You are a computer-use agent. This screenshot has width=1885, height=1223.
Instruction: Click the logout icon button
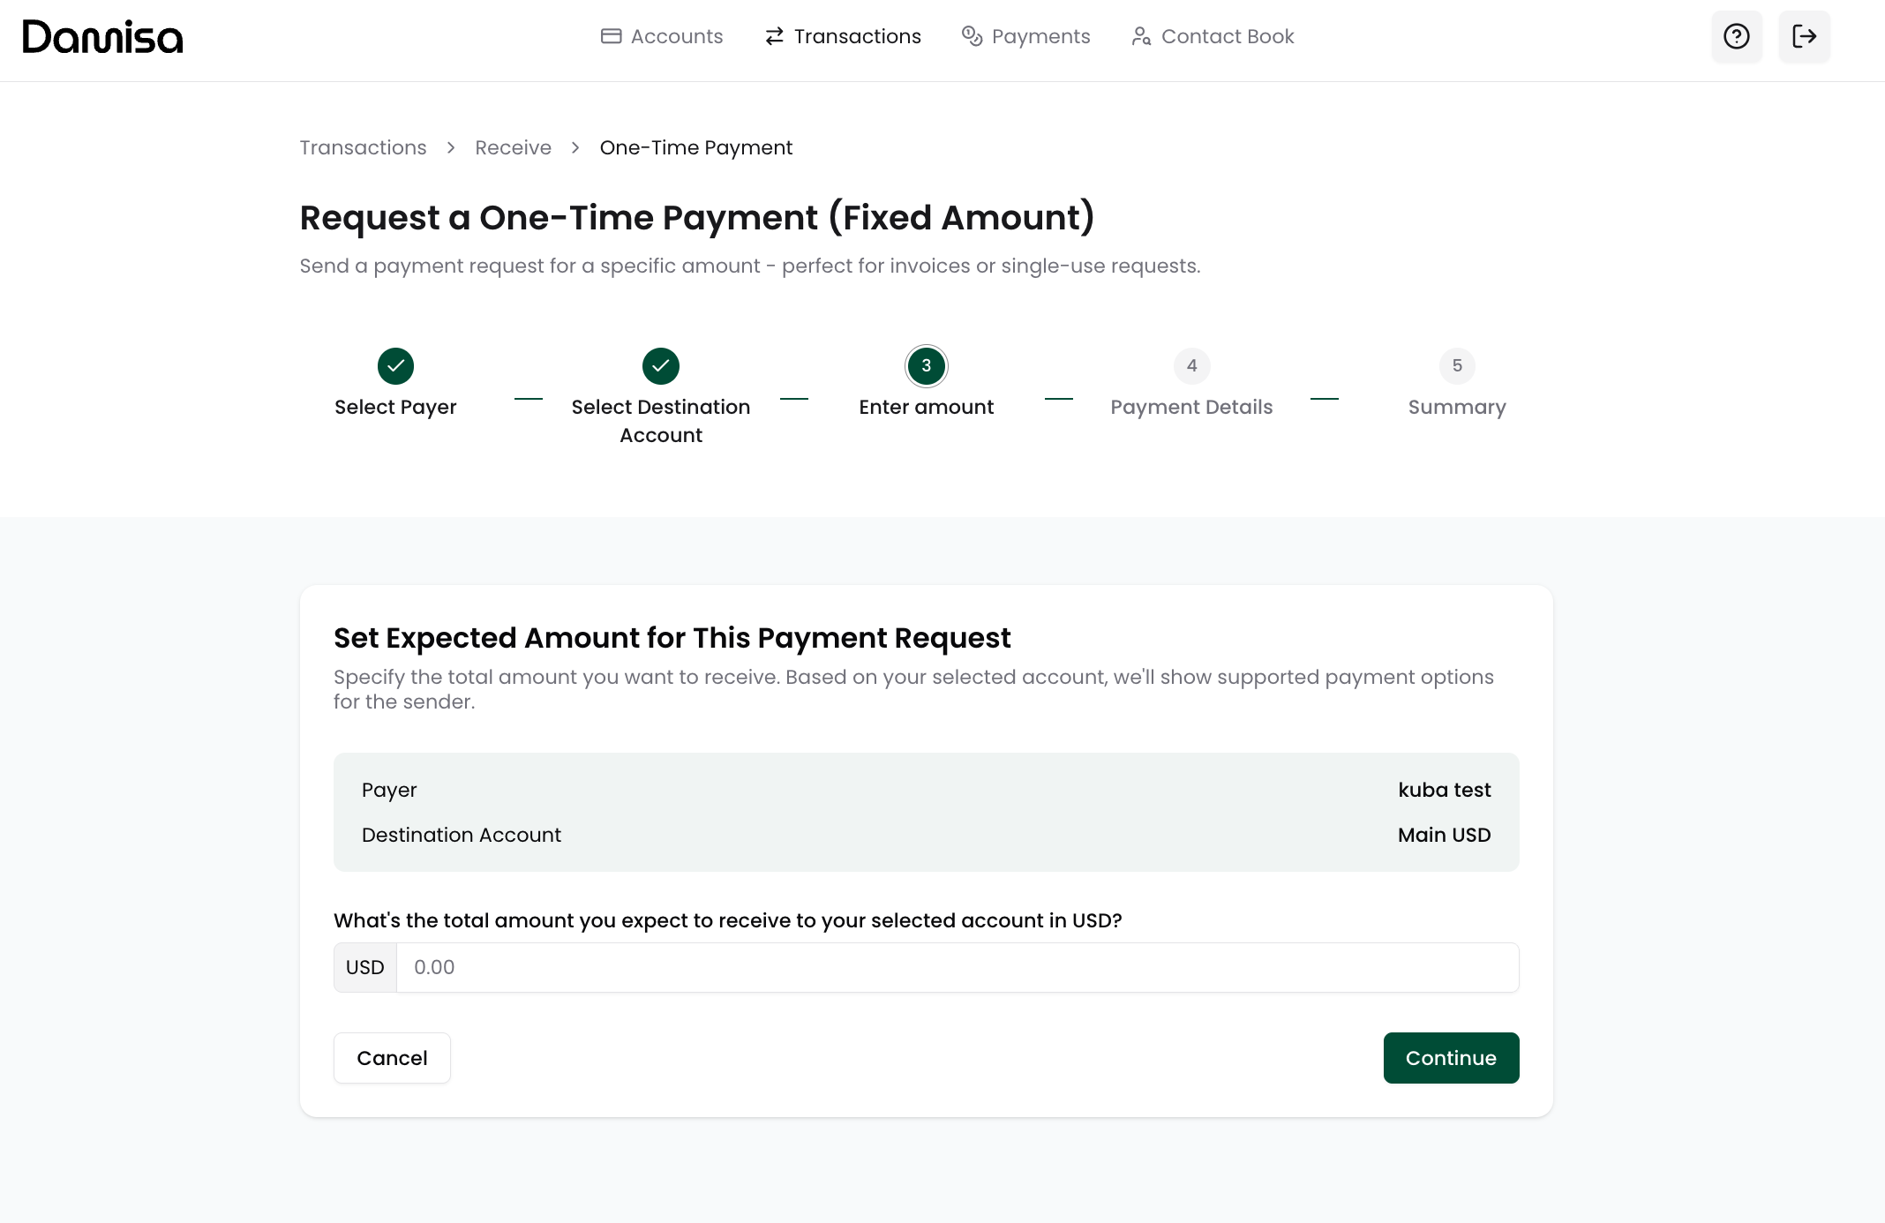[x=1804, y=36]
